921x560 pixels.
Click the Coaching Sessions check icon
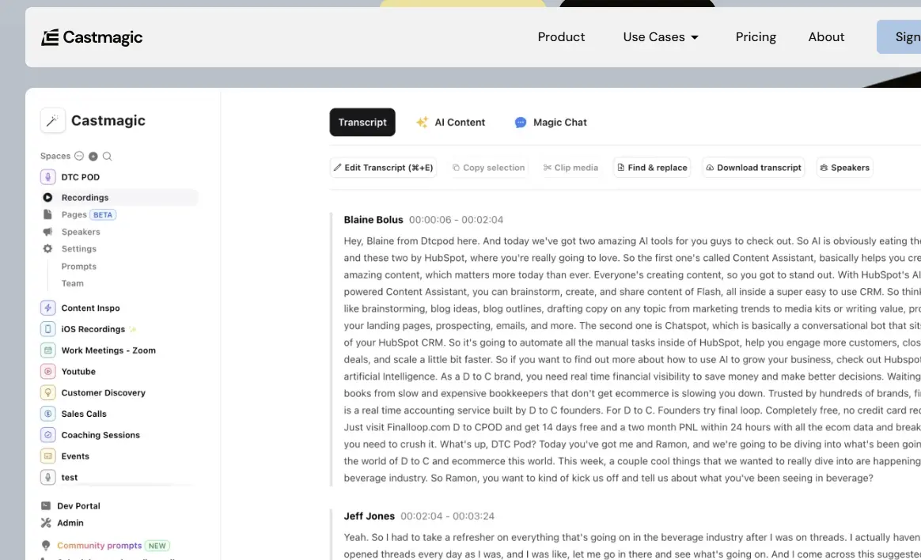48,434
